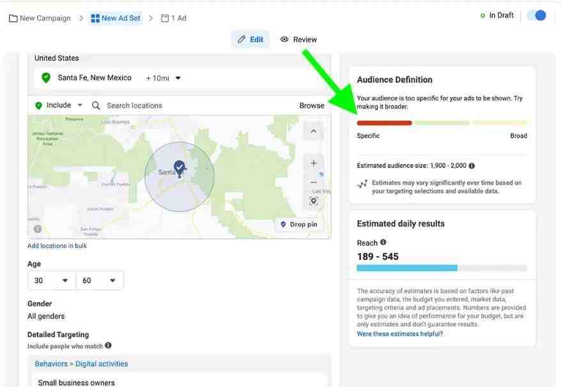Go to the 1 Ad breadcrumb

tap(174, 19)
